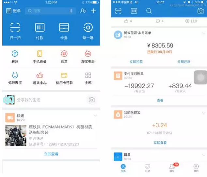Tap 分期还款 installment repayment link

(x=184, y=62)
